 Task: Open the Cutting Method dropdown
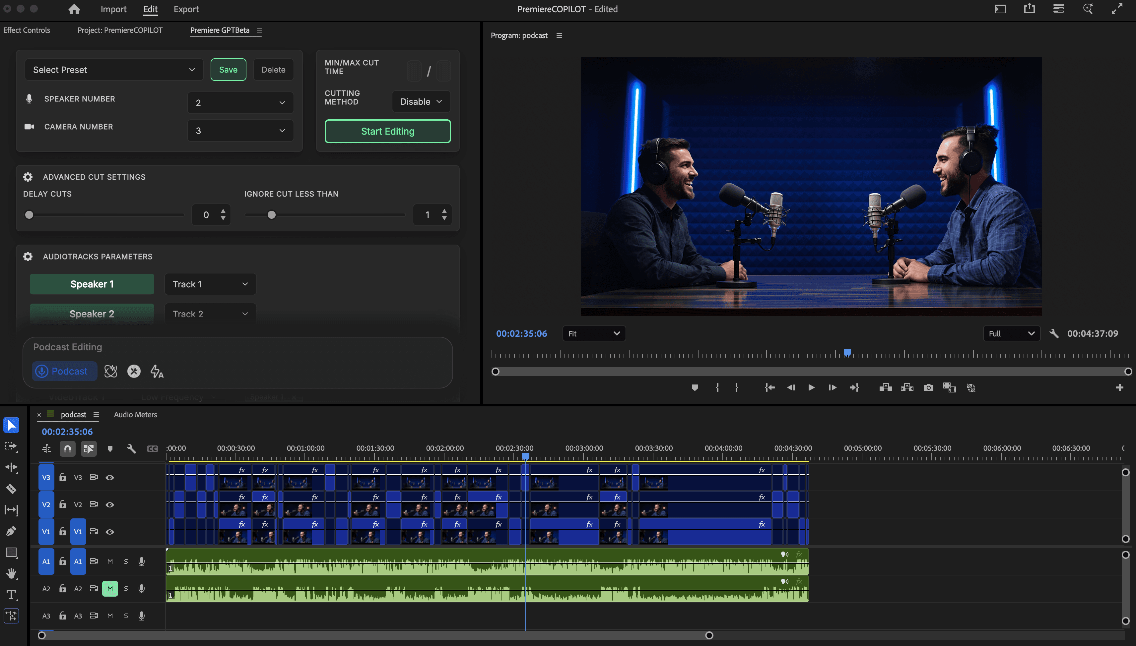click(420, 101)
